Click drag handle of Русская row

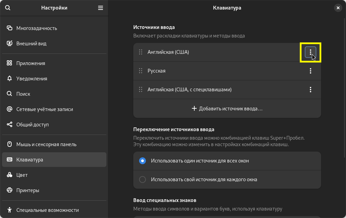tap(140, 71)
